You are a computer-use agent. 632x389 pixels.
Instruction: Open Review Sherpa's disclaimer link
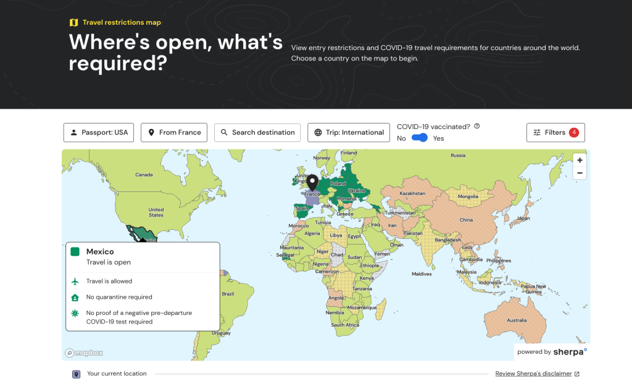pyautogui.click(x=533, y=374)
